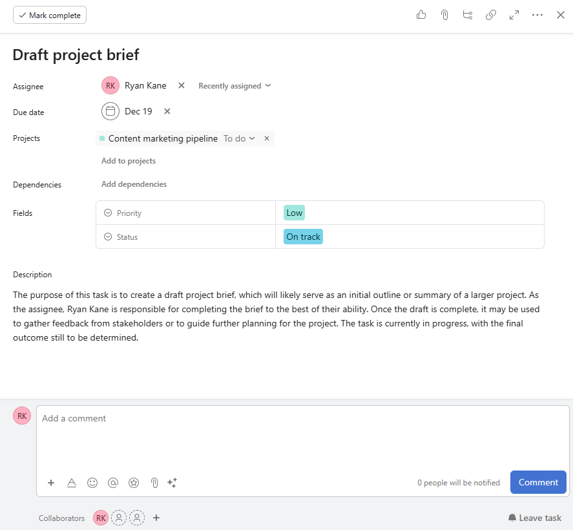573x530 pixels.
Task: Use the AI sparkle icon in the comment box
Action: pos(172,482)
